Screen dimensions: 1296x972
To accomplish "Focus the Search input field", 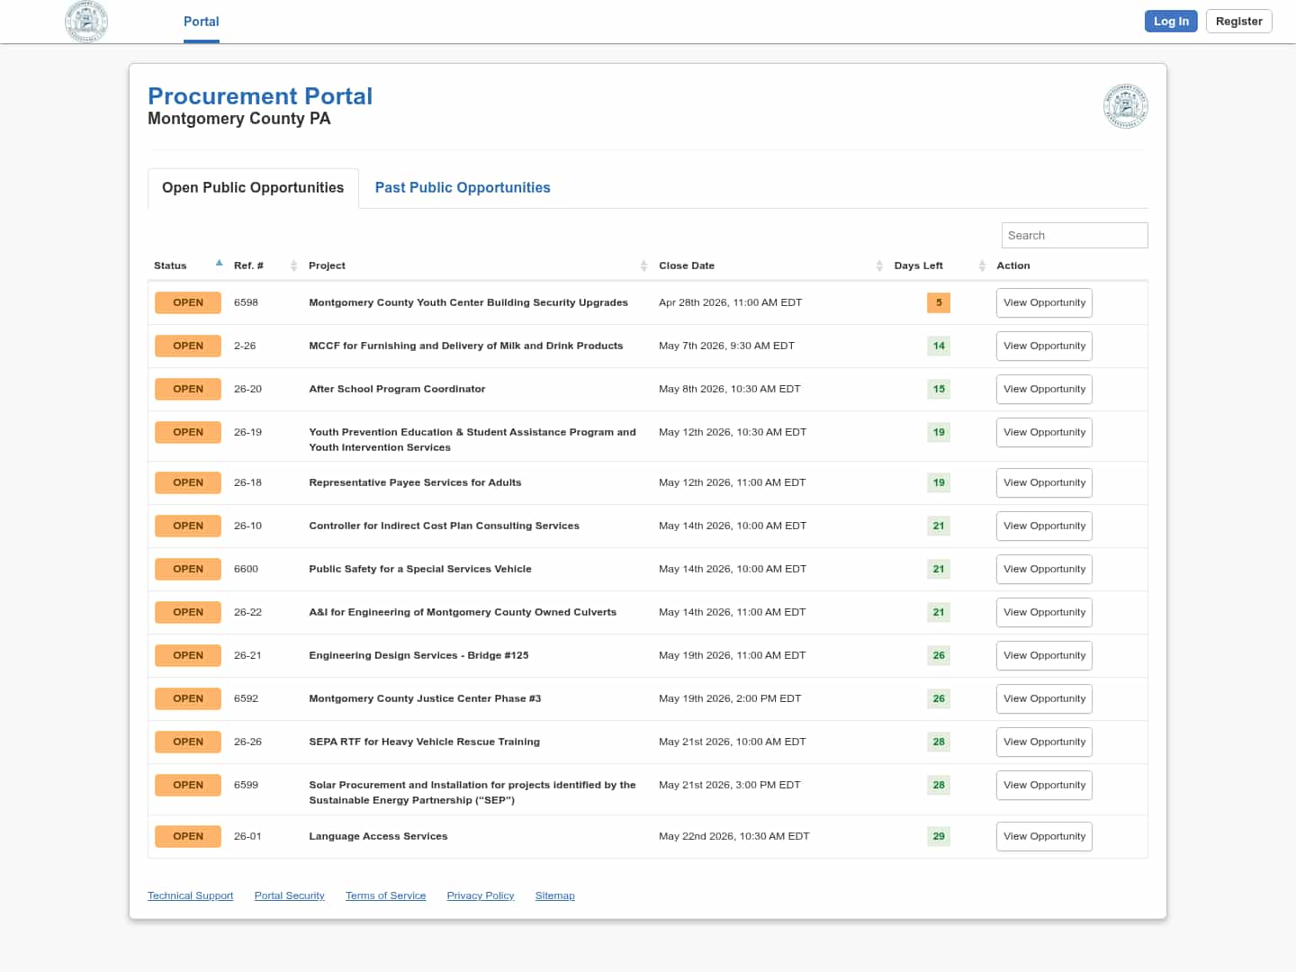I will tap(1074, 236).
